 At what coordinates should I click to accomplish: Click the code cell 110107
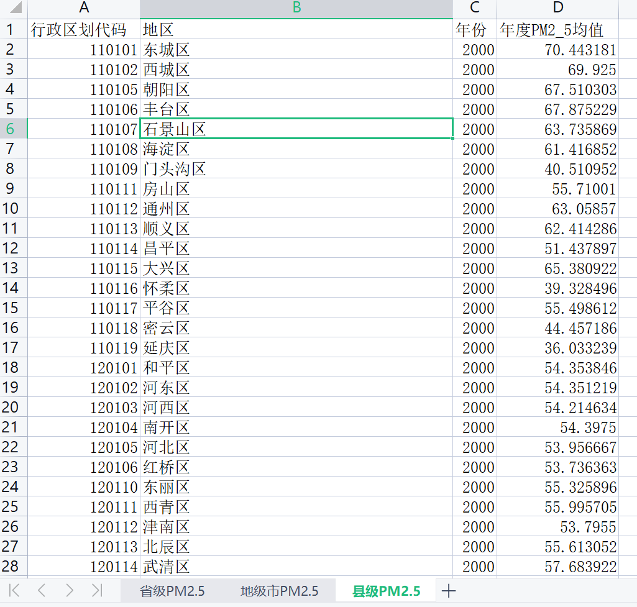(x=84, y=129)
